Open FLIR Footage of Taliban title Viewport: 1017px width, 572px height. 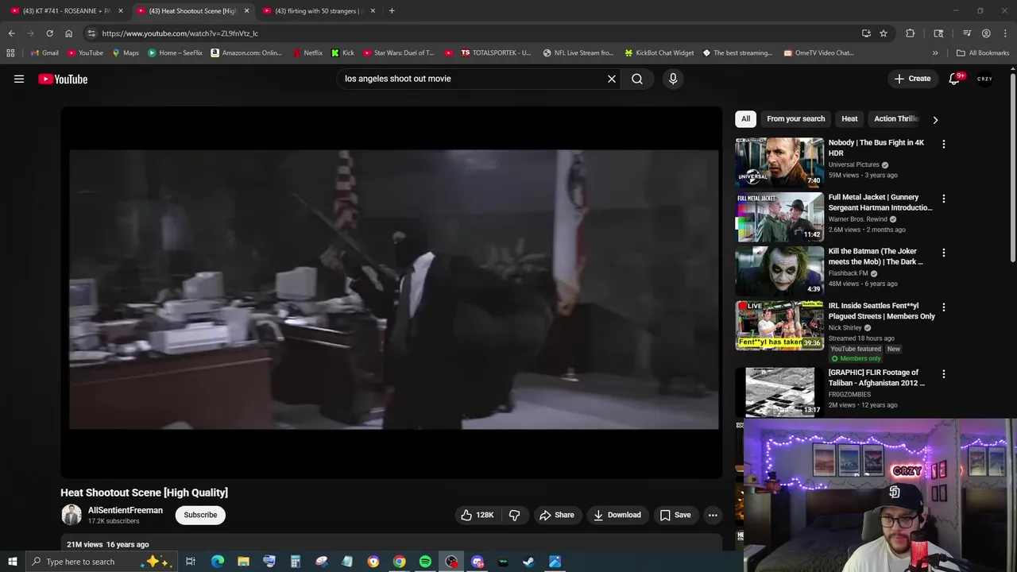[x=876, y=377]
